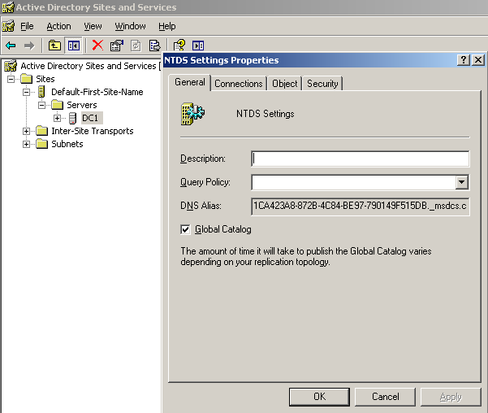Click the Show/Hide Action Pane toolbar icon
Viewport: 488px width, 413px height.
click(x=198, y=46)
